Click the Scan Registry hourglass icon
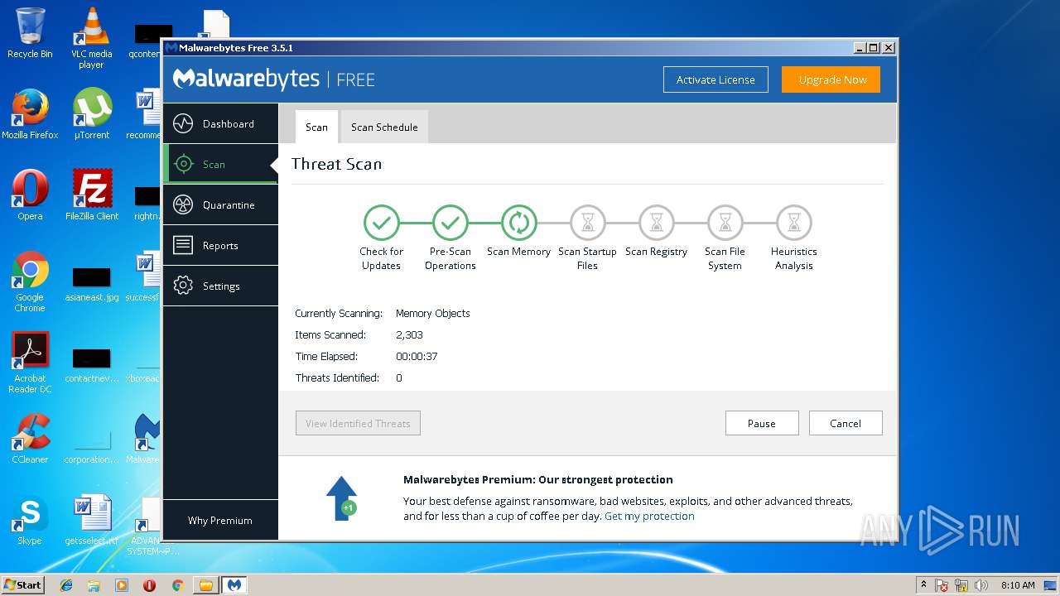1060x596 pixels. [x=656, y=222]
